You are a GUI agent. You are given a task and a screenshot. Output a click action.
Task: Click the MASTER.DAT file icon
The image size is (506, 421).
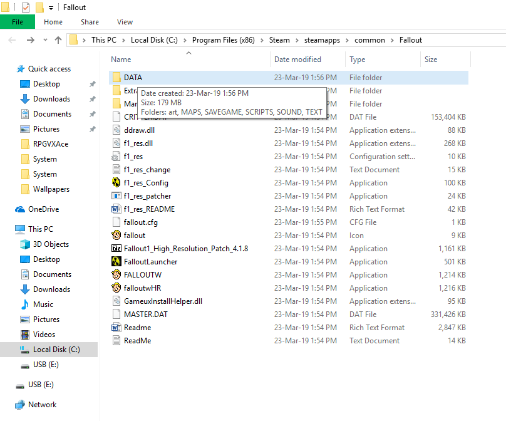116,314
